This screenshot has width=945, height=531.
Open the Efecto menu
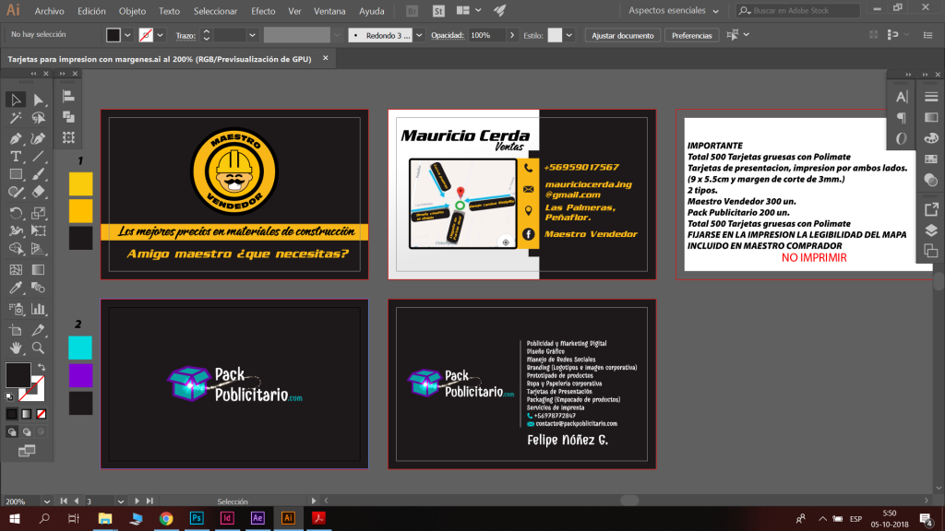(263, 11)
